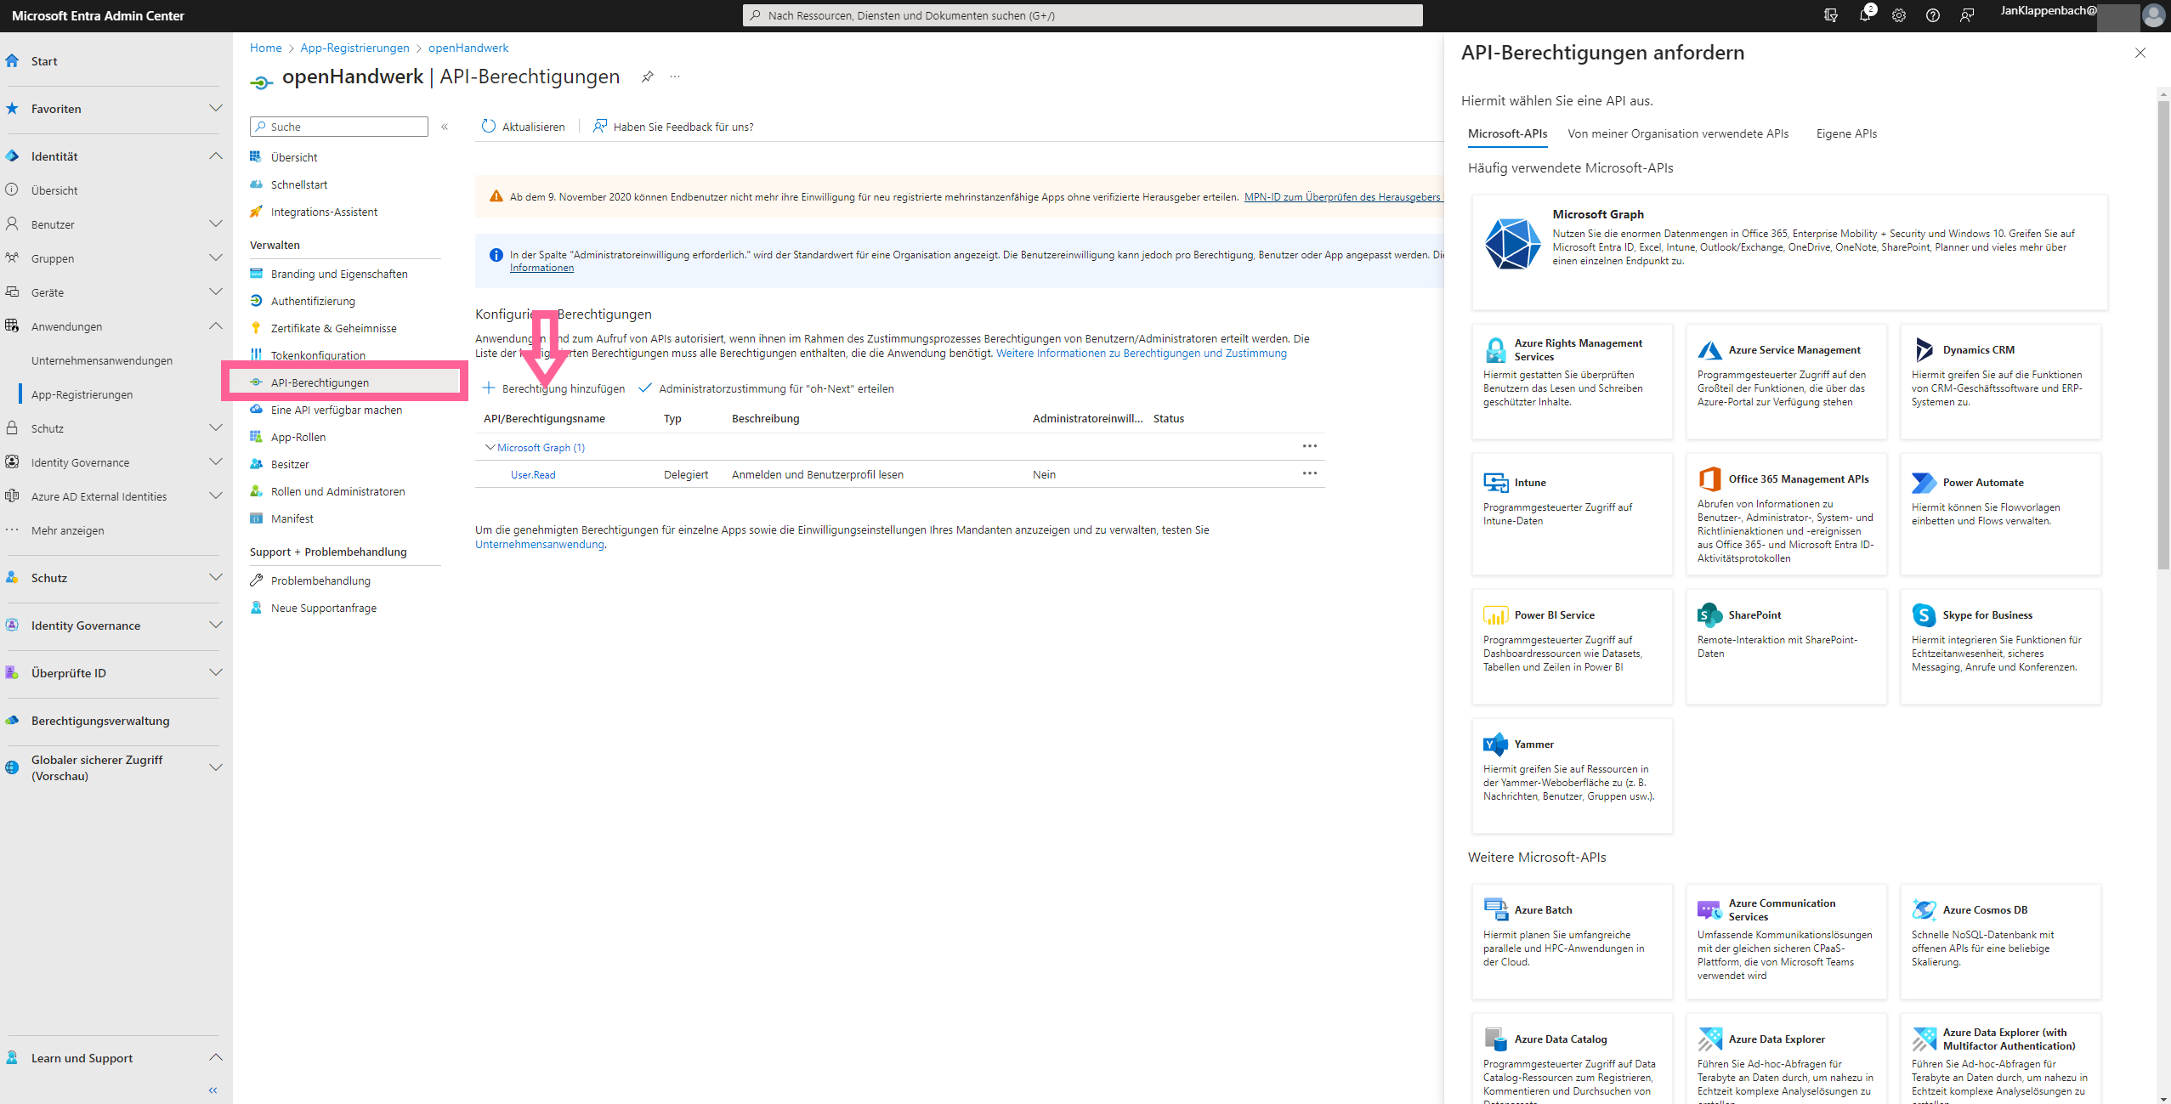Collapse the Anwendungen menu
This screenshot has height=1104, width=2171.
215,326
